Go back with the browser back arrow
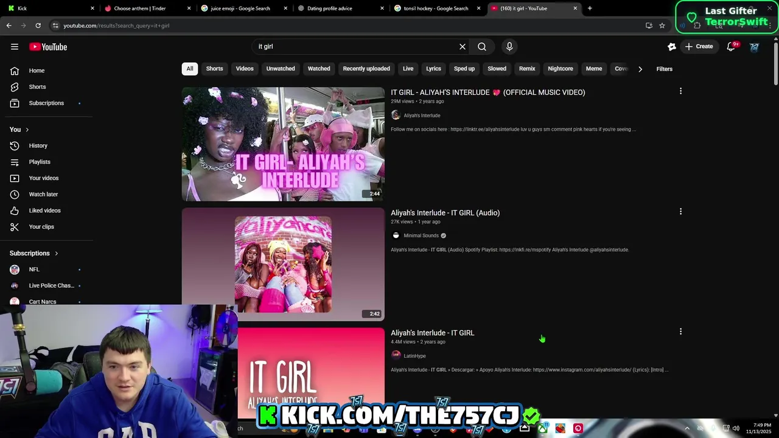 pos(9,26)
